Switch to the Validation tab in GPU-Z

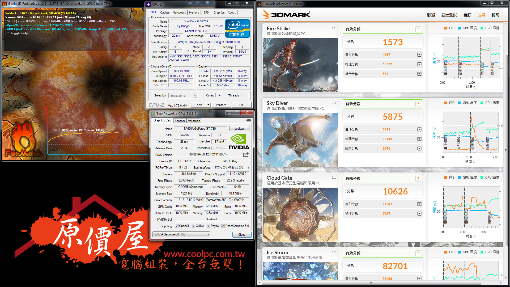coord(194,121)
